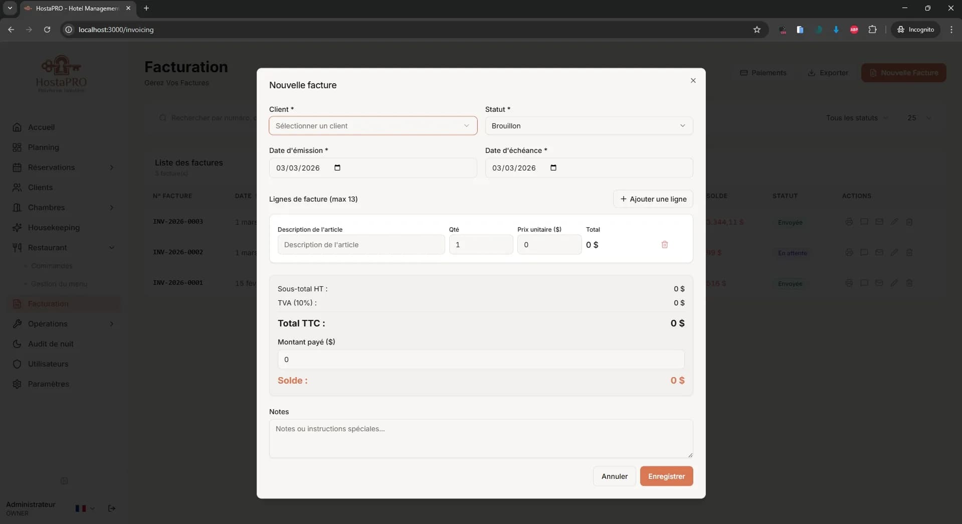The height and width of the screenshot is (524, 962).
Task: Open the calendar picker for Date d'émission
Action: click(337, 167)
